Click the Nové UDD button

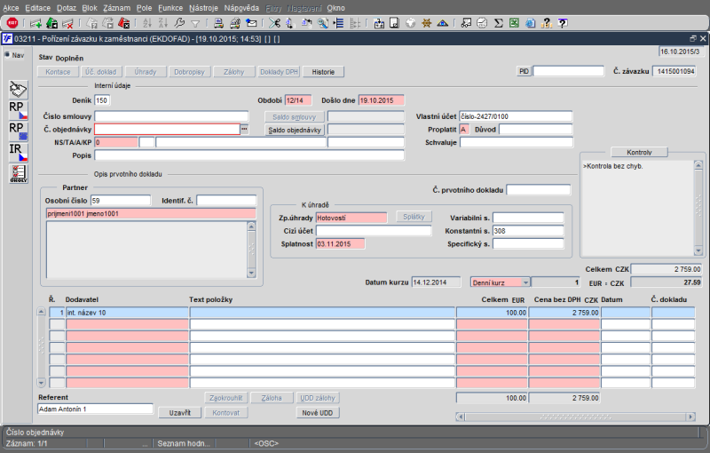pyautogui.click(x=317, y=413)
